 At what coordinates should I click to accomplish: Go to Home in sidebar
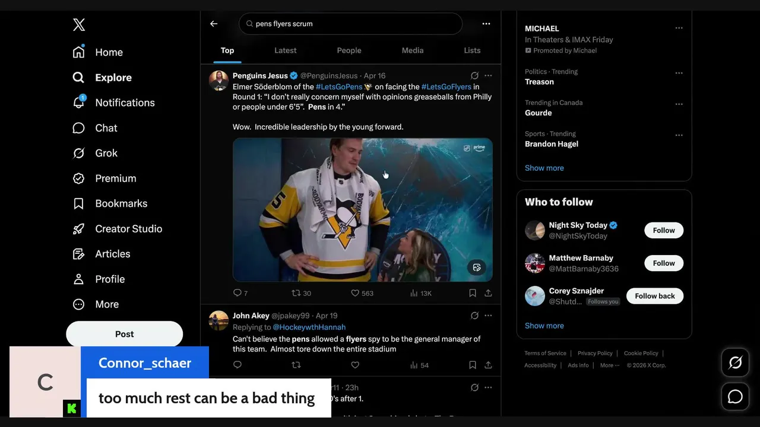click(x=98, y=52)
